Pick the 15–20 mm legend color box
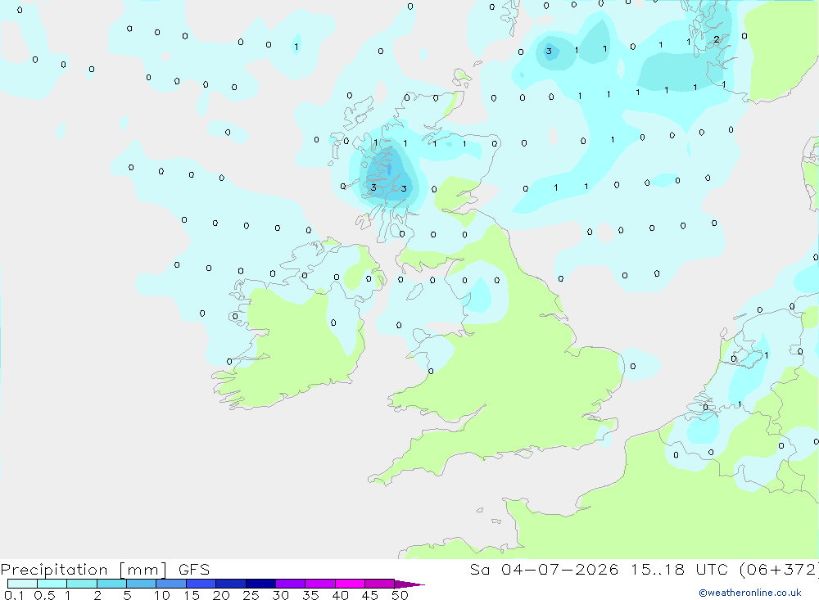Viewport: 819px width, 600px height. 201,584
